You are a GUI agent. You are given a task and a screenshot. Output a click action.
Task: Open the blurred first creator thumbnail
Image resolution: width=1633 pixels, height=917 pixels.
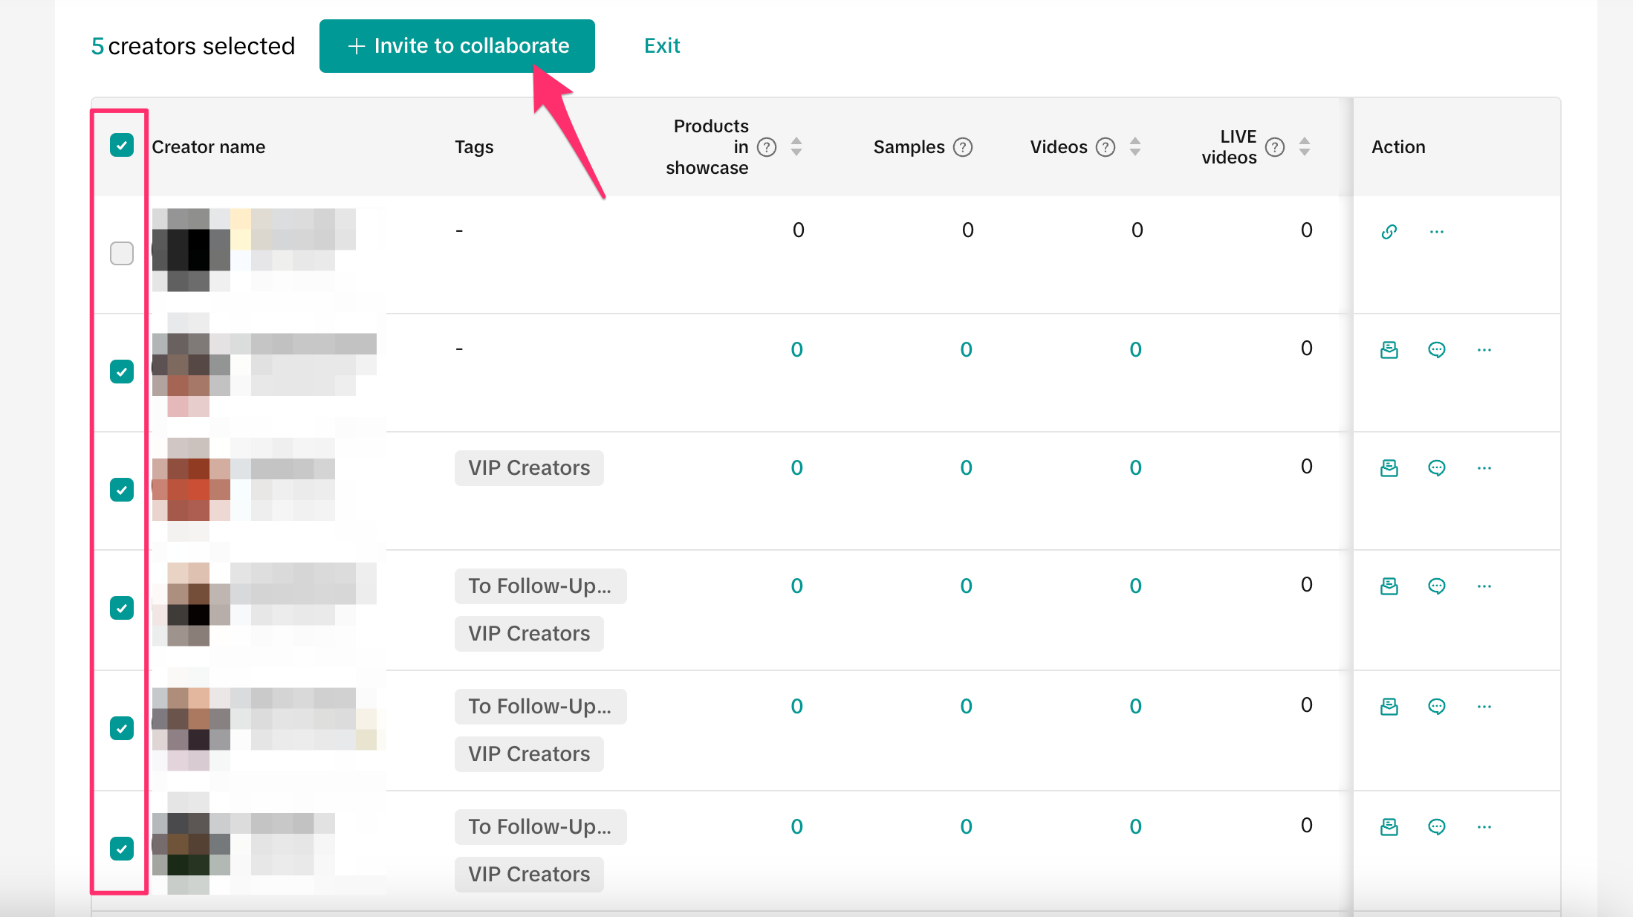[x=192, y=250]
